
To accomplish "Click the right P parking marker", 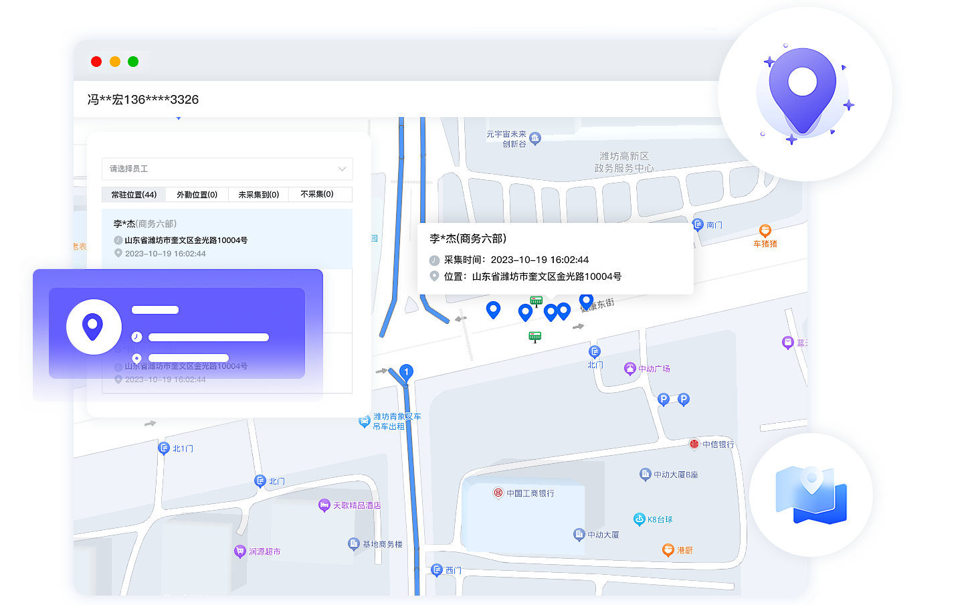I will coord(683,400).
